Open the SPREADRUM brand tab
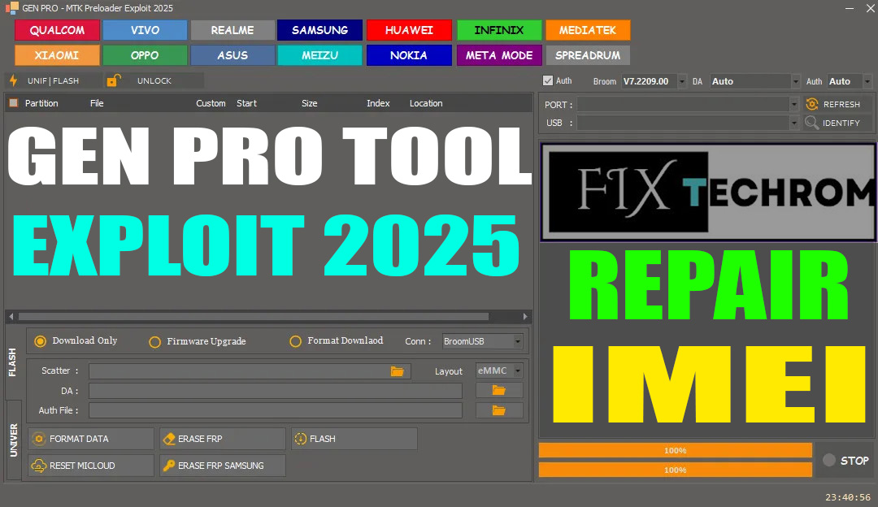The width and height of the screenshot is (878, 507). pos(588,55)
